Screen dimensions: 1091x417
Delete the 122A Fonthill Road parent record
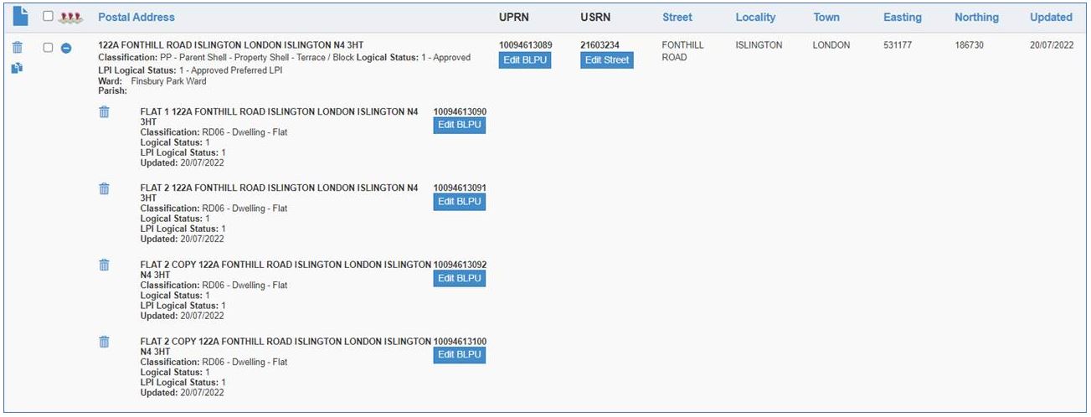(18, 48)
